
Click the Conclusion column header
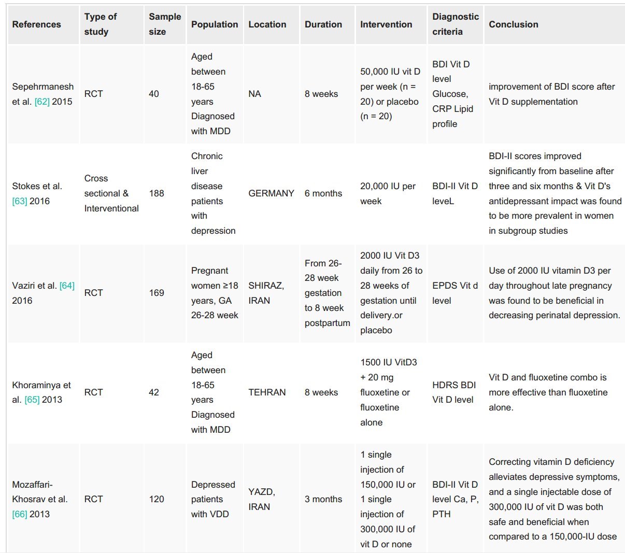coord(514,24)
